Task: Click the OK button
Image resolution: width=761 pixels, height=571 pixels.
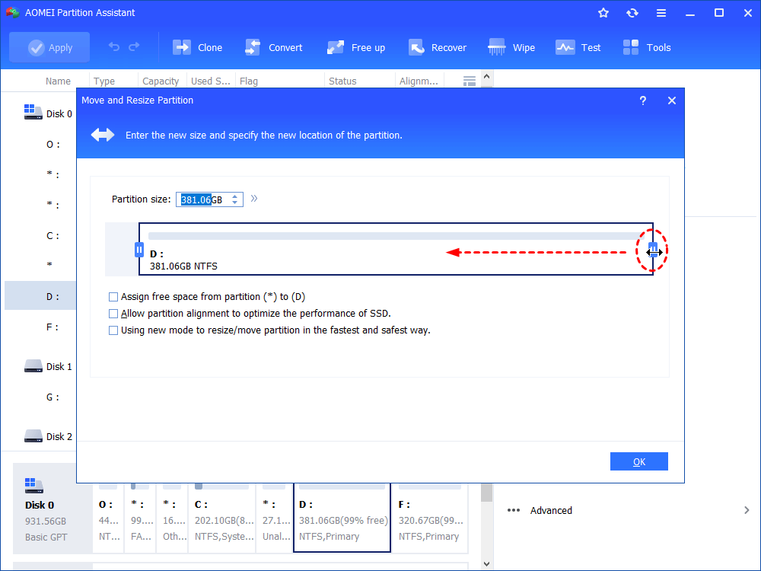Action: point(638,462)
